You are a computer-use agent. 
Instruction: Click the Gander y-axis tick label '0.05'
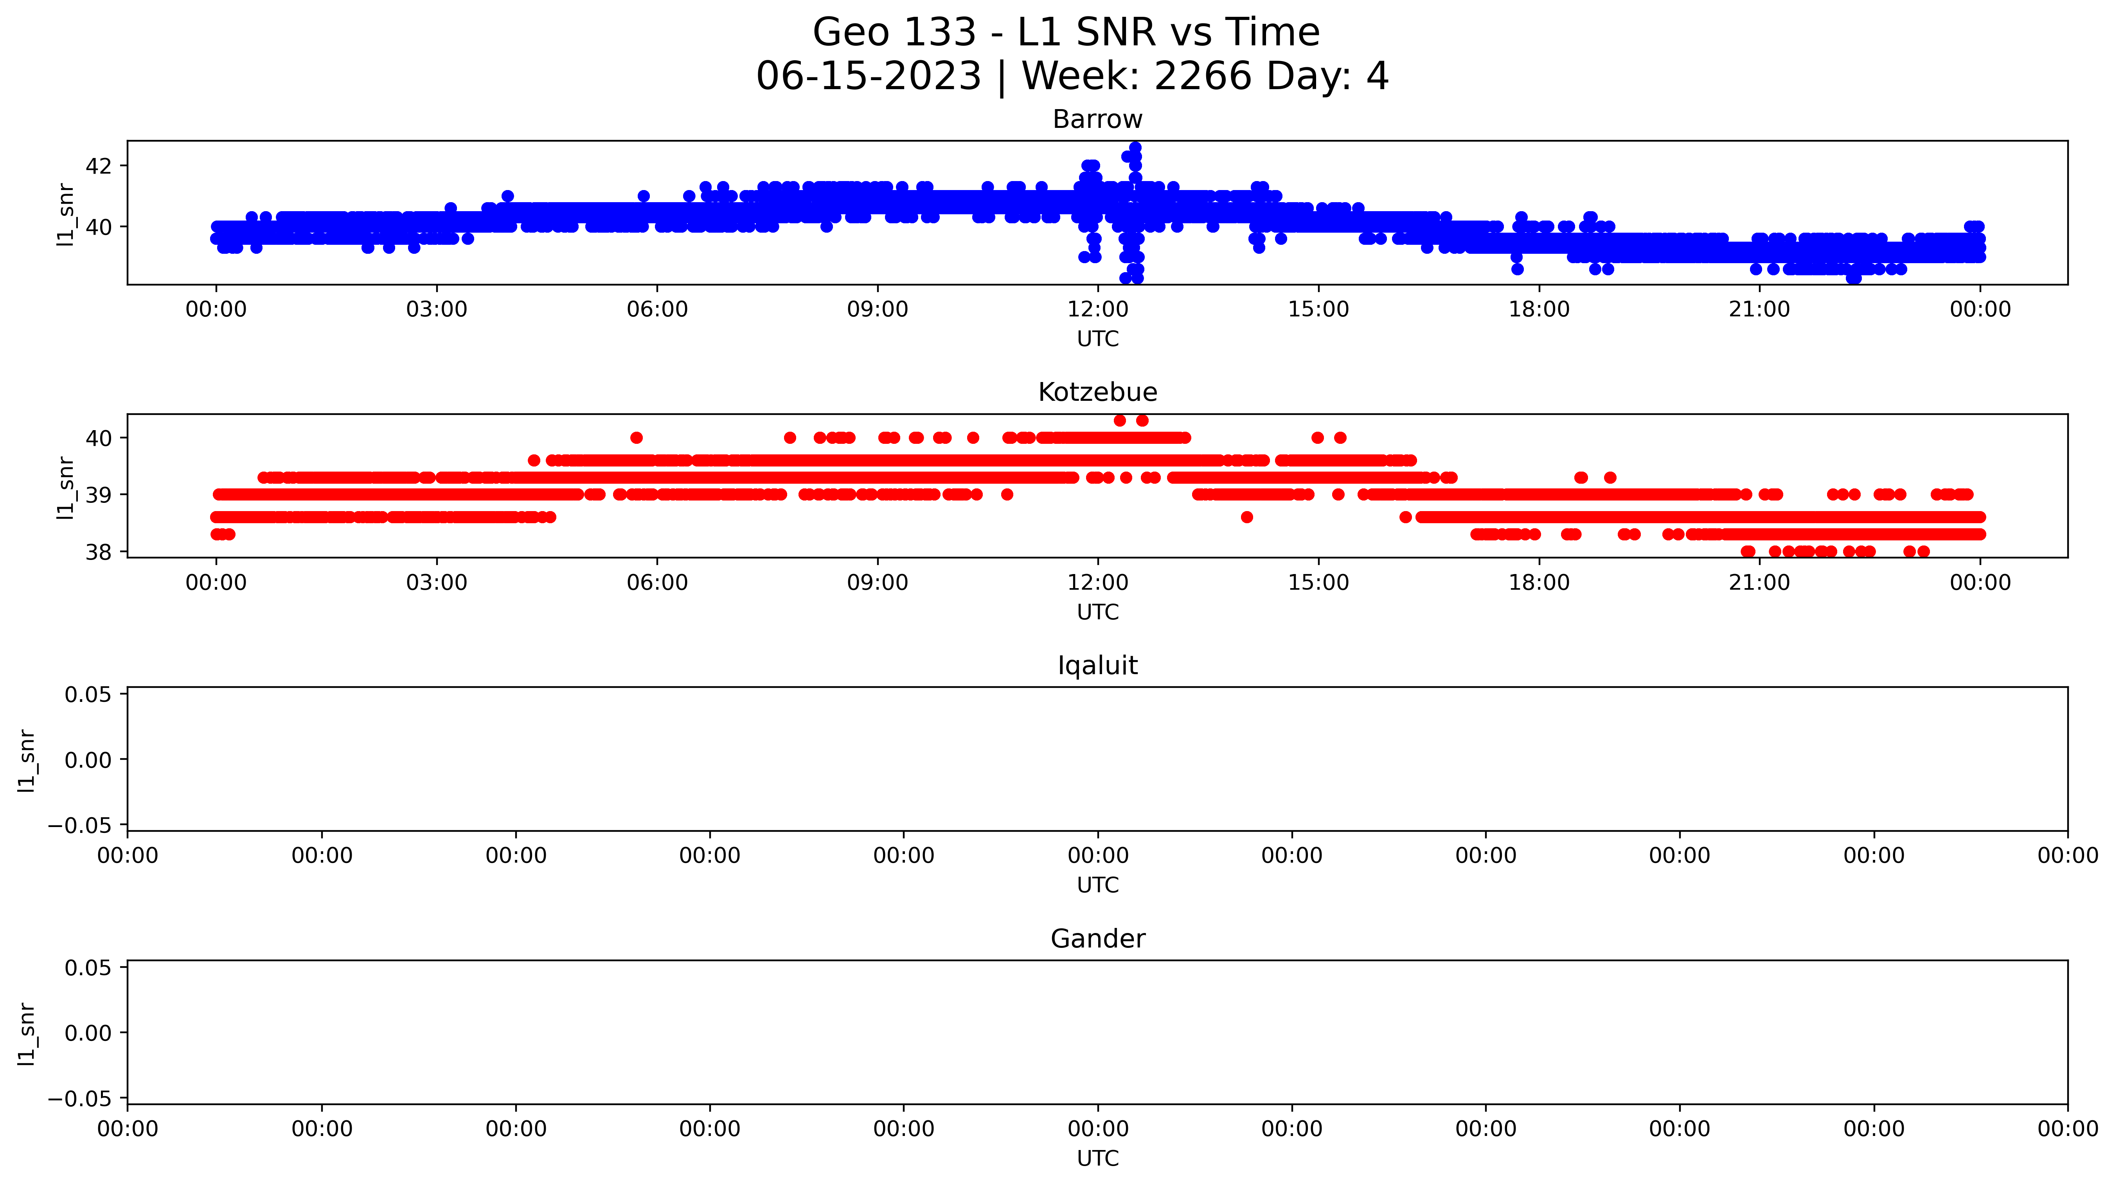click(89, 968)
